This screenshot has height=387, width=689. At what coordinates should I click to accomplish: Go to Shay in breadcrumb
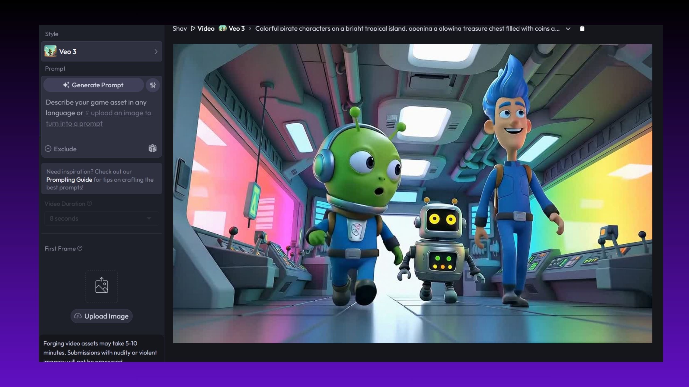pos(180,28)
